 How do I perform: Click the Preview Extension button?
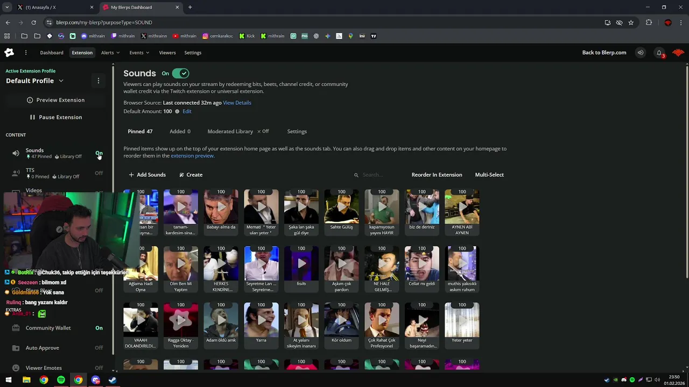click(56, 100)
